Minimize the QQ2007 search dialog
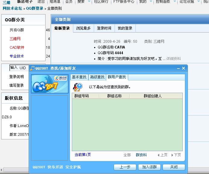The width and height of the screenshot is (209, 174). pos(178,69)
